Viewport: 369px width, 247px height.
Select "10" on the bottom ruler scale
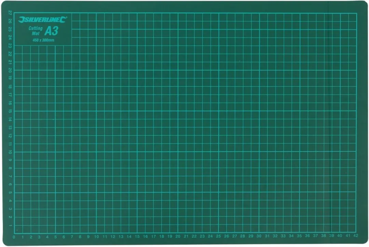click(x=96, y=237)
